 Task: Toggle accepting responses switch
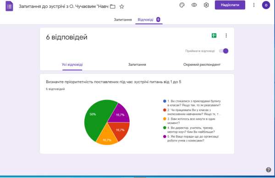pyautogui.click(x=224, y=51)
